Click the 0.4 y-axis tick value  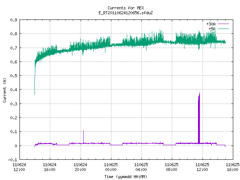13,90
